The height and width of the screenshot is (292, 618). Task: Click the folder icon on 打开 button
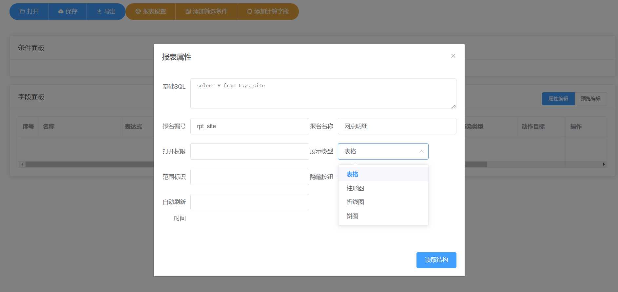point(22,11)
